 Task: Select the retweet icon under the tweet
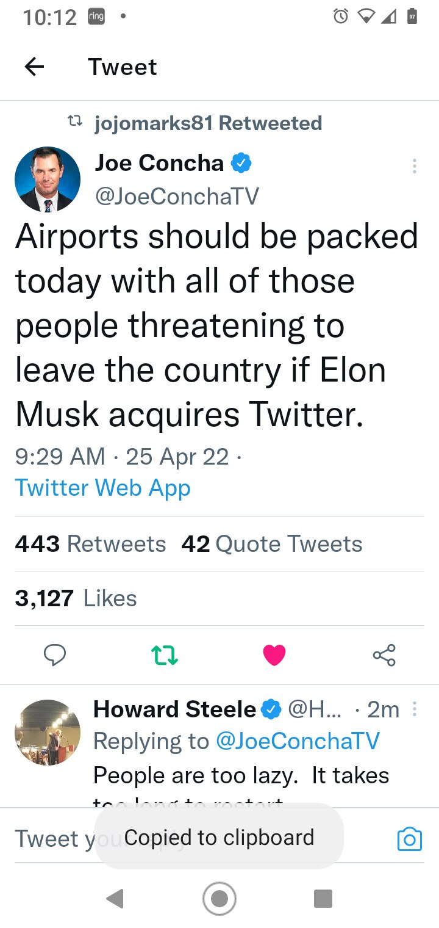point(165,654)
